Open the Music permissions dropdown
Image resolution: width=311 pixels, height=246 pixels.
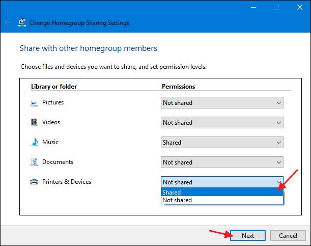[222, 143]
